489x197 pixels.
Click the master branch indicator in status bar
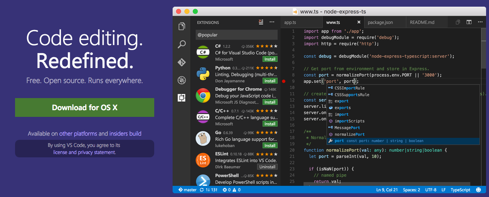point(187,189)
